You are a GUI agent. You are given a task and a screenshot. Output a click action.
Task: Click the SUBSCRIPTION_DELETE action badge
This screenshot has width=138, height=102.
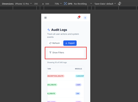[x=56, y=76]
